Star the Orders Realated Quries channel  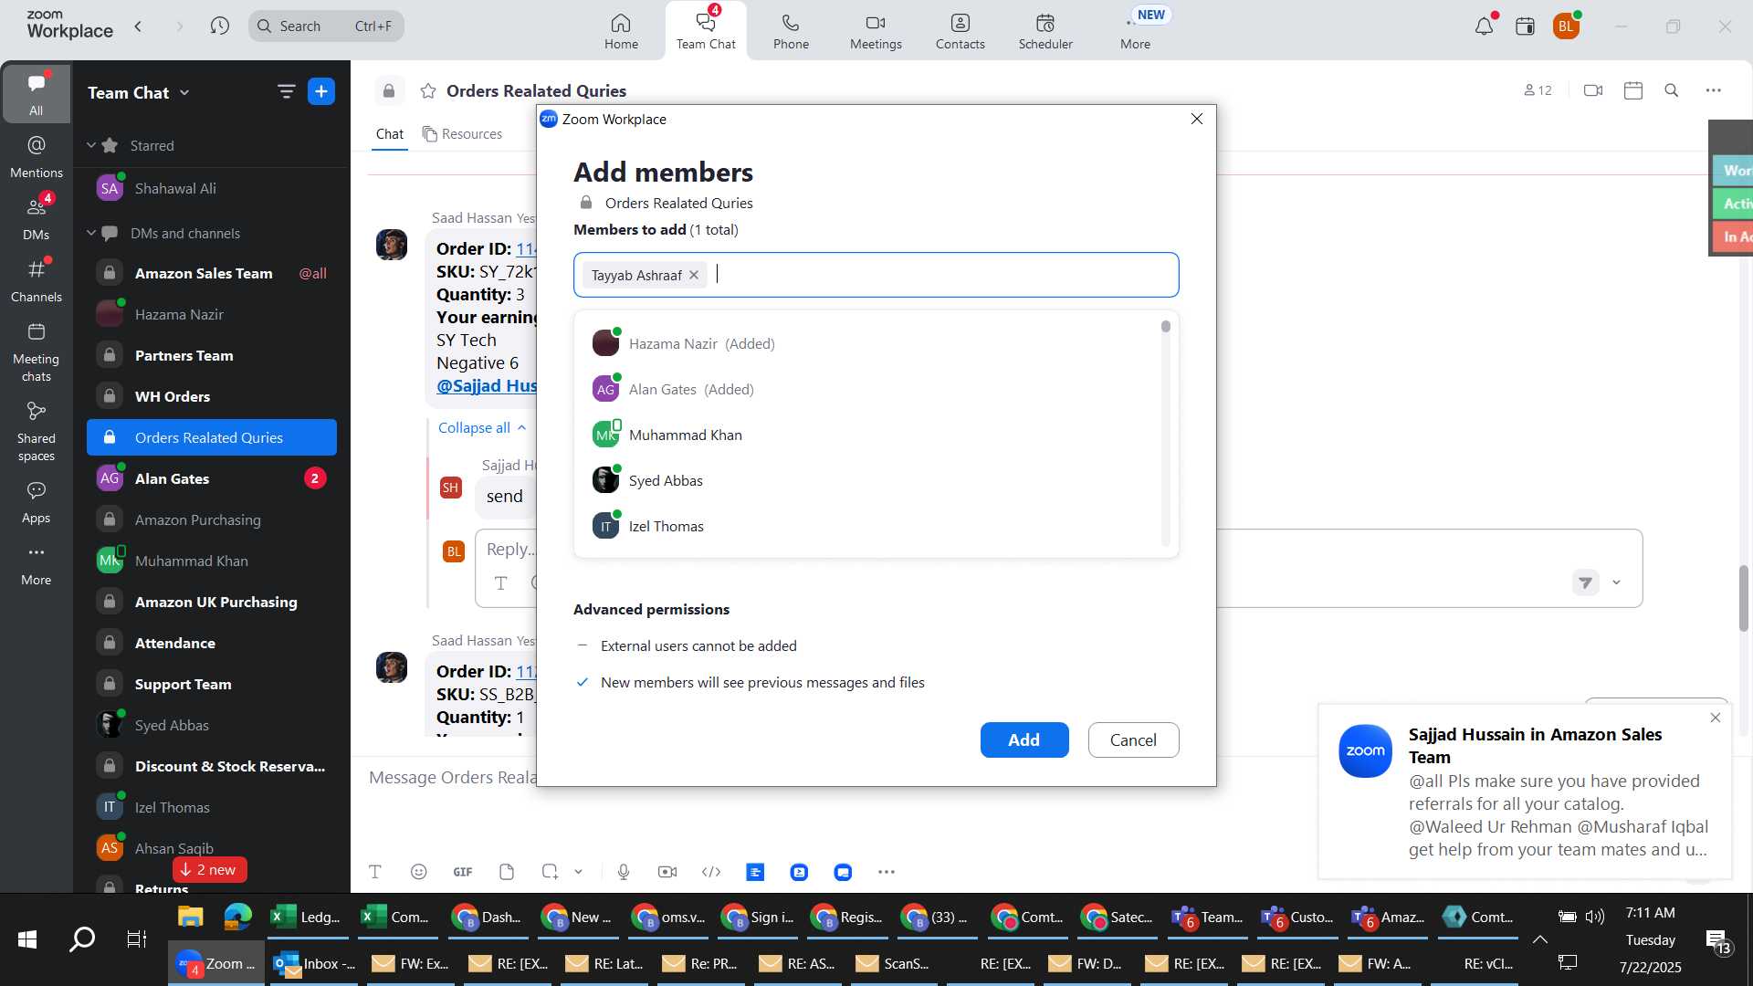[x=427, y=90]
